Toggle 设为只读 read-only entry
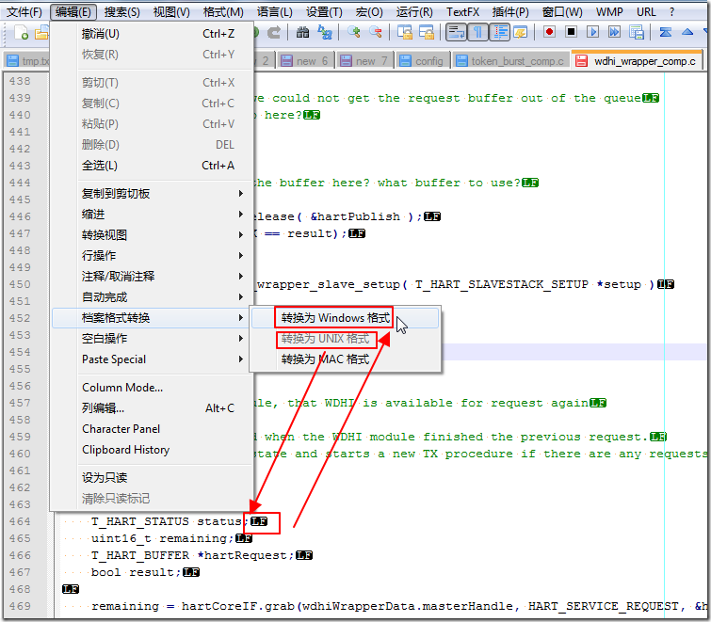This screenshot has width=711, height=622. point(153,477)
